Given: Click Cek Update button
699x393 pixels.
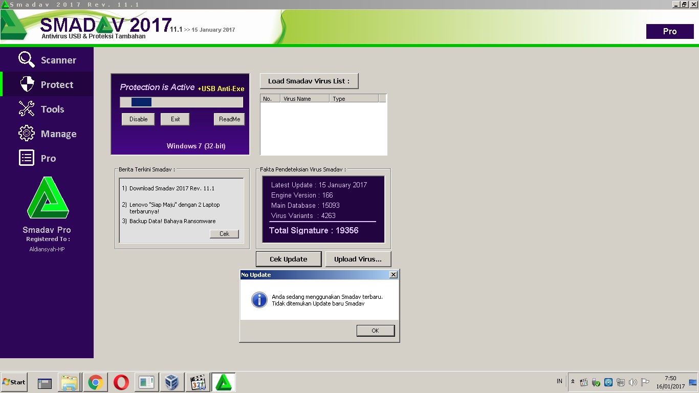Looking at the screenshot, I should click(x=289, y=259).
